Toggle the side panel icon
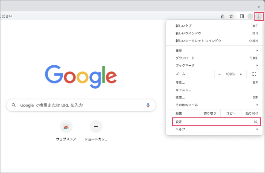Viewport: 265px width, 173px height. point(242,16)
